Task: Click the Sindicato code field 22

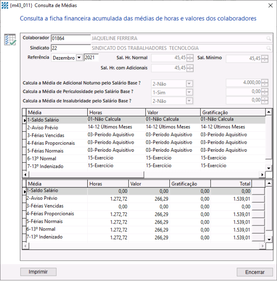Action: (x=71, y=48)
